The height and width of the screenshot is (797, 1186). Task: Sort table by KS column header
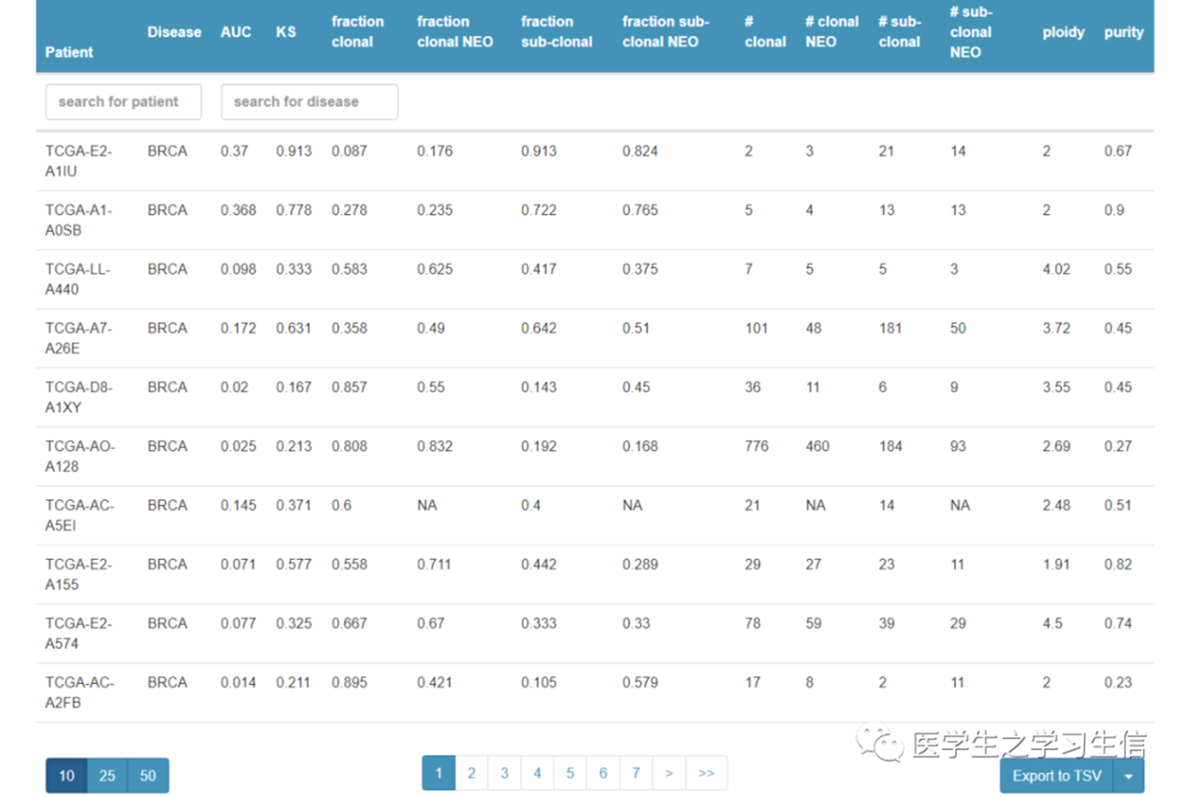click(x=286, y=32)
